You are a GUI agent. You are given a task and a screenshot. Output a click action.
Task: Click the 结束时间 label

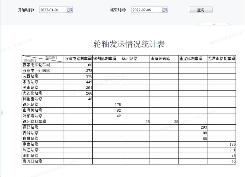click(118, 10)
